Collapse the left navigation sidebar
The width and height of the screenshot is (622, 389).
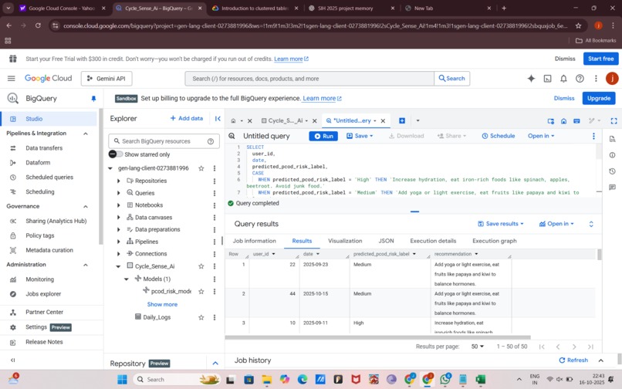point(12,360)
